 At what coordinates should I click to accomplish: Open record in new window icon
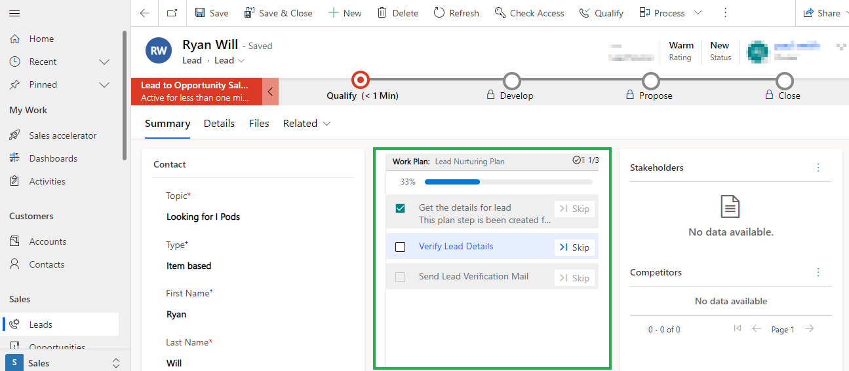[x=172, y=13]
